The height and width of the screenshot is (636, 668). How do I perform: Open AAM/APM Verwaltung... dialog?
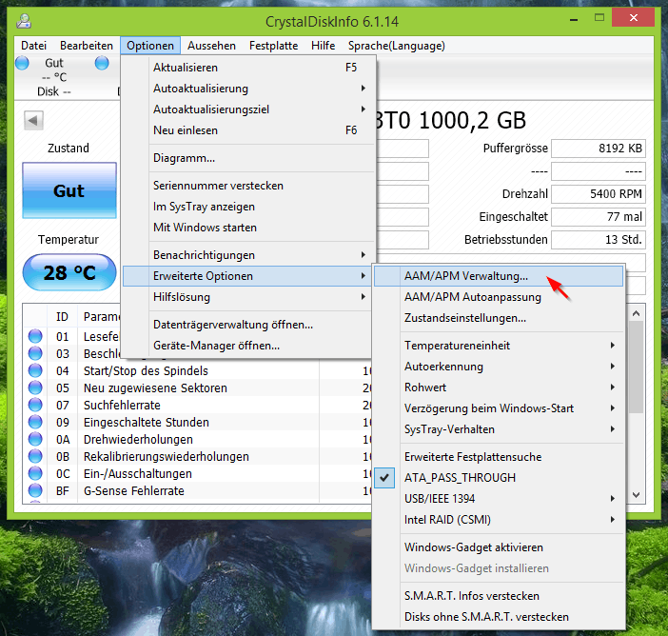[x=499, y=276]
